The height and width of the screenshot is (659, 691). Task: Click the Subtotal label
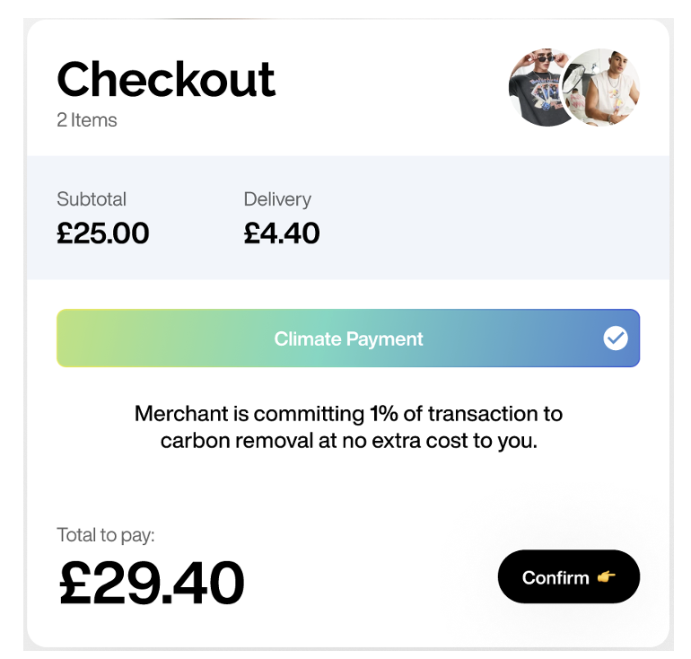[92, 199]
